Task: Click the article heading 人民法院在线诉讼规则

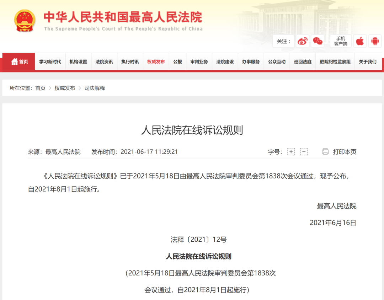Action: point(192,130)
